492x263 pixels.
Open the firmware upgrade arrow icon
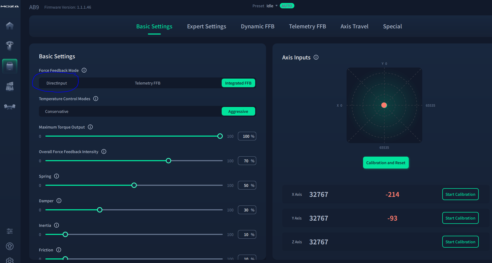click(10, 246)
